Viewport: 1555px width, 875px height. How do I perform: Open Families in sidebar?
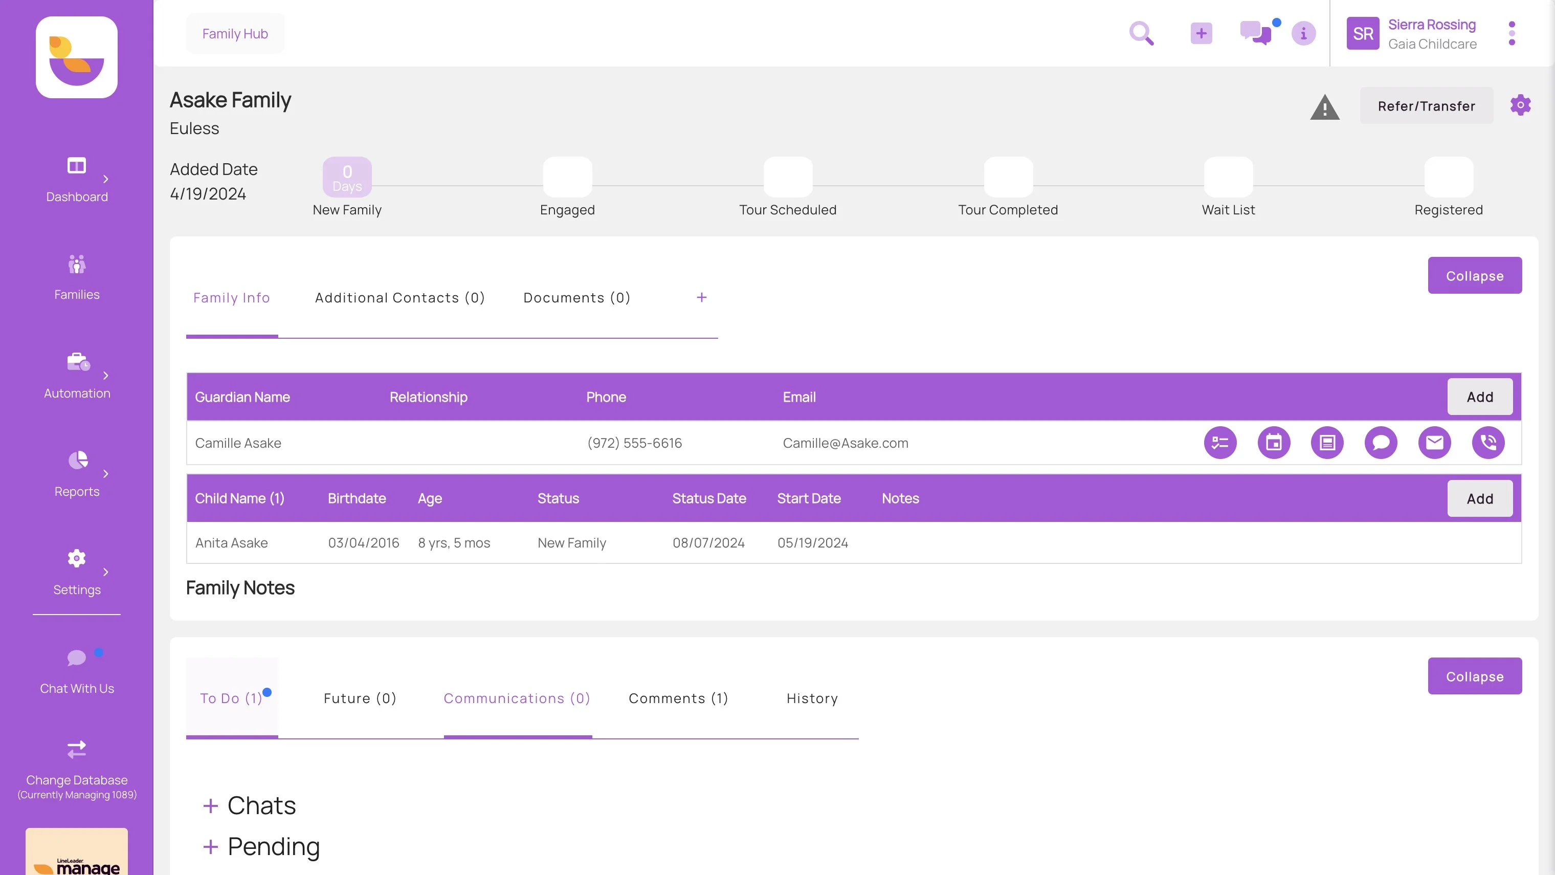point(77,277)
